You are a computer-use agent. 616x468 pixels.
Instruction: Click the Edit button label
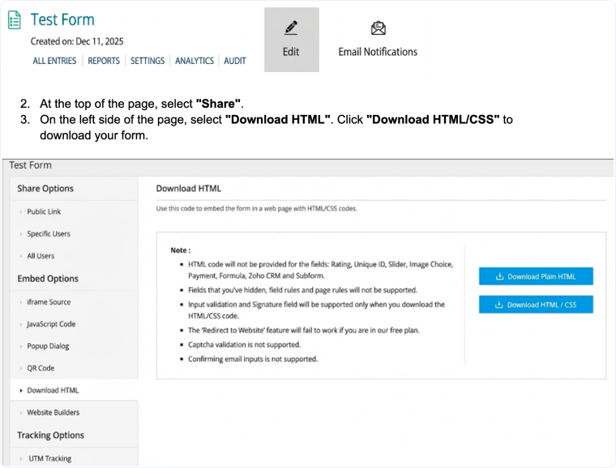pos(291,52)
